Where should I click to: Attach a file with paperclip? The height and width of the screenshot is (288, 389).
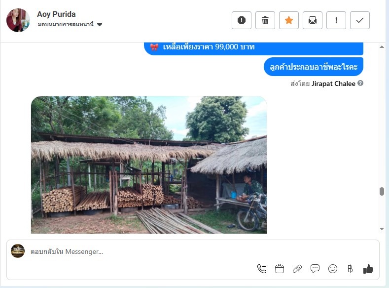[297, 269]
